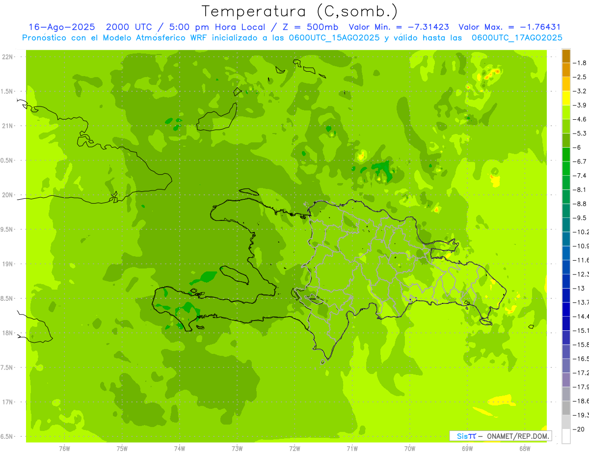This screenshot has height=455, width=589.
Task: Click the -16.5 legend value
Action: (x=581, y=359)
